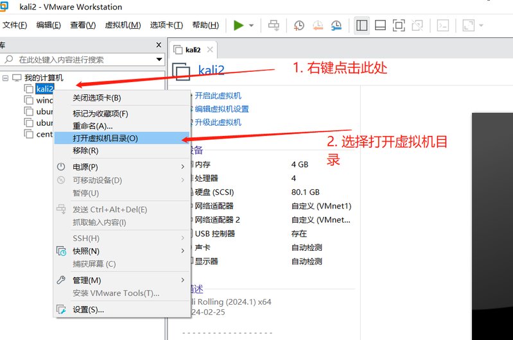The height and width of the screenshot is (340, 513).
Task: Click the 管理 wrench icon in menu
Action: point(61,280)
